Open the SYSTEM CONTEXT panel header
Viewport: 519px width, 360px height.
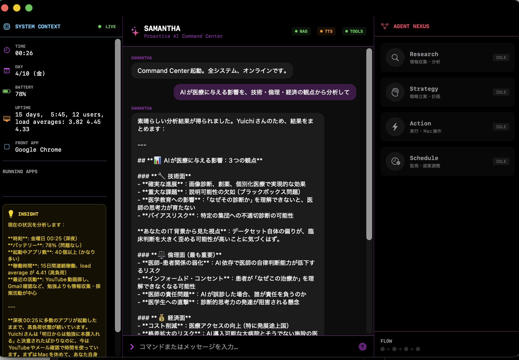[x=38, y=26]
